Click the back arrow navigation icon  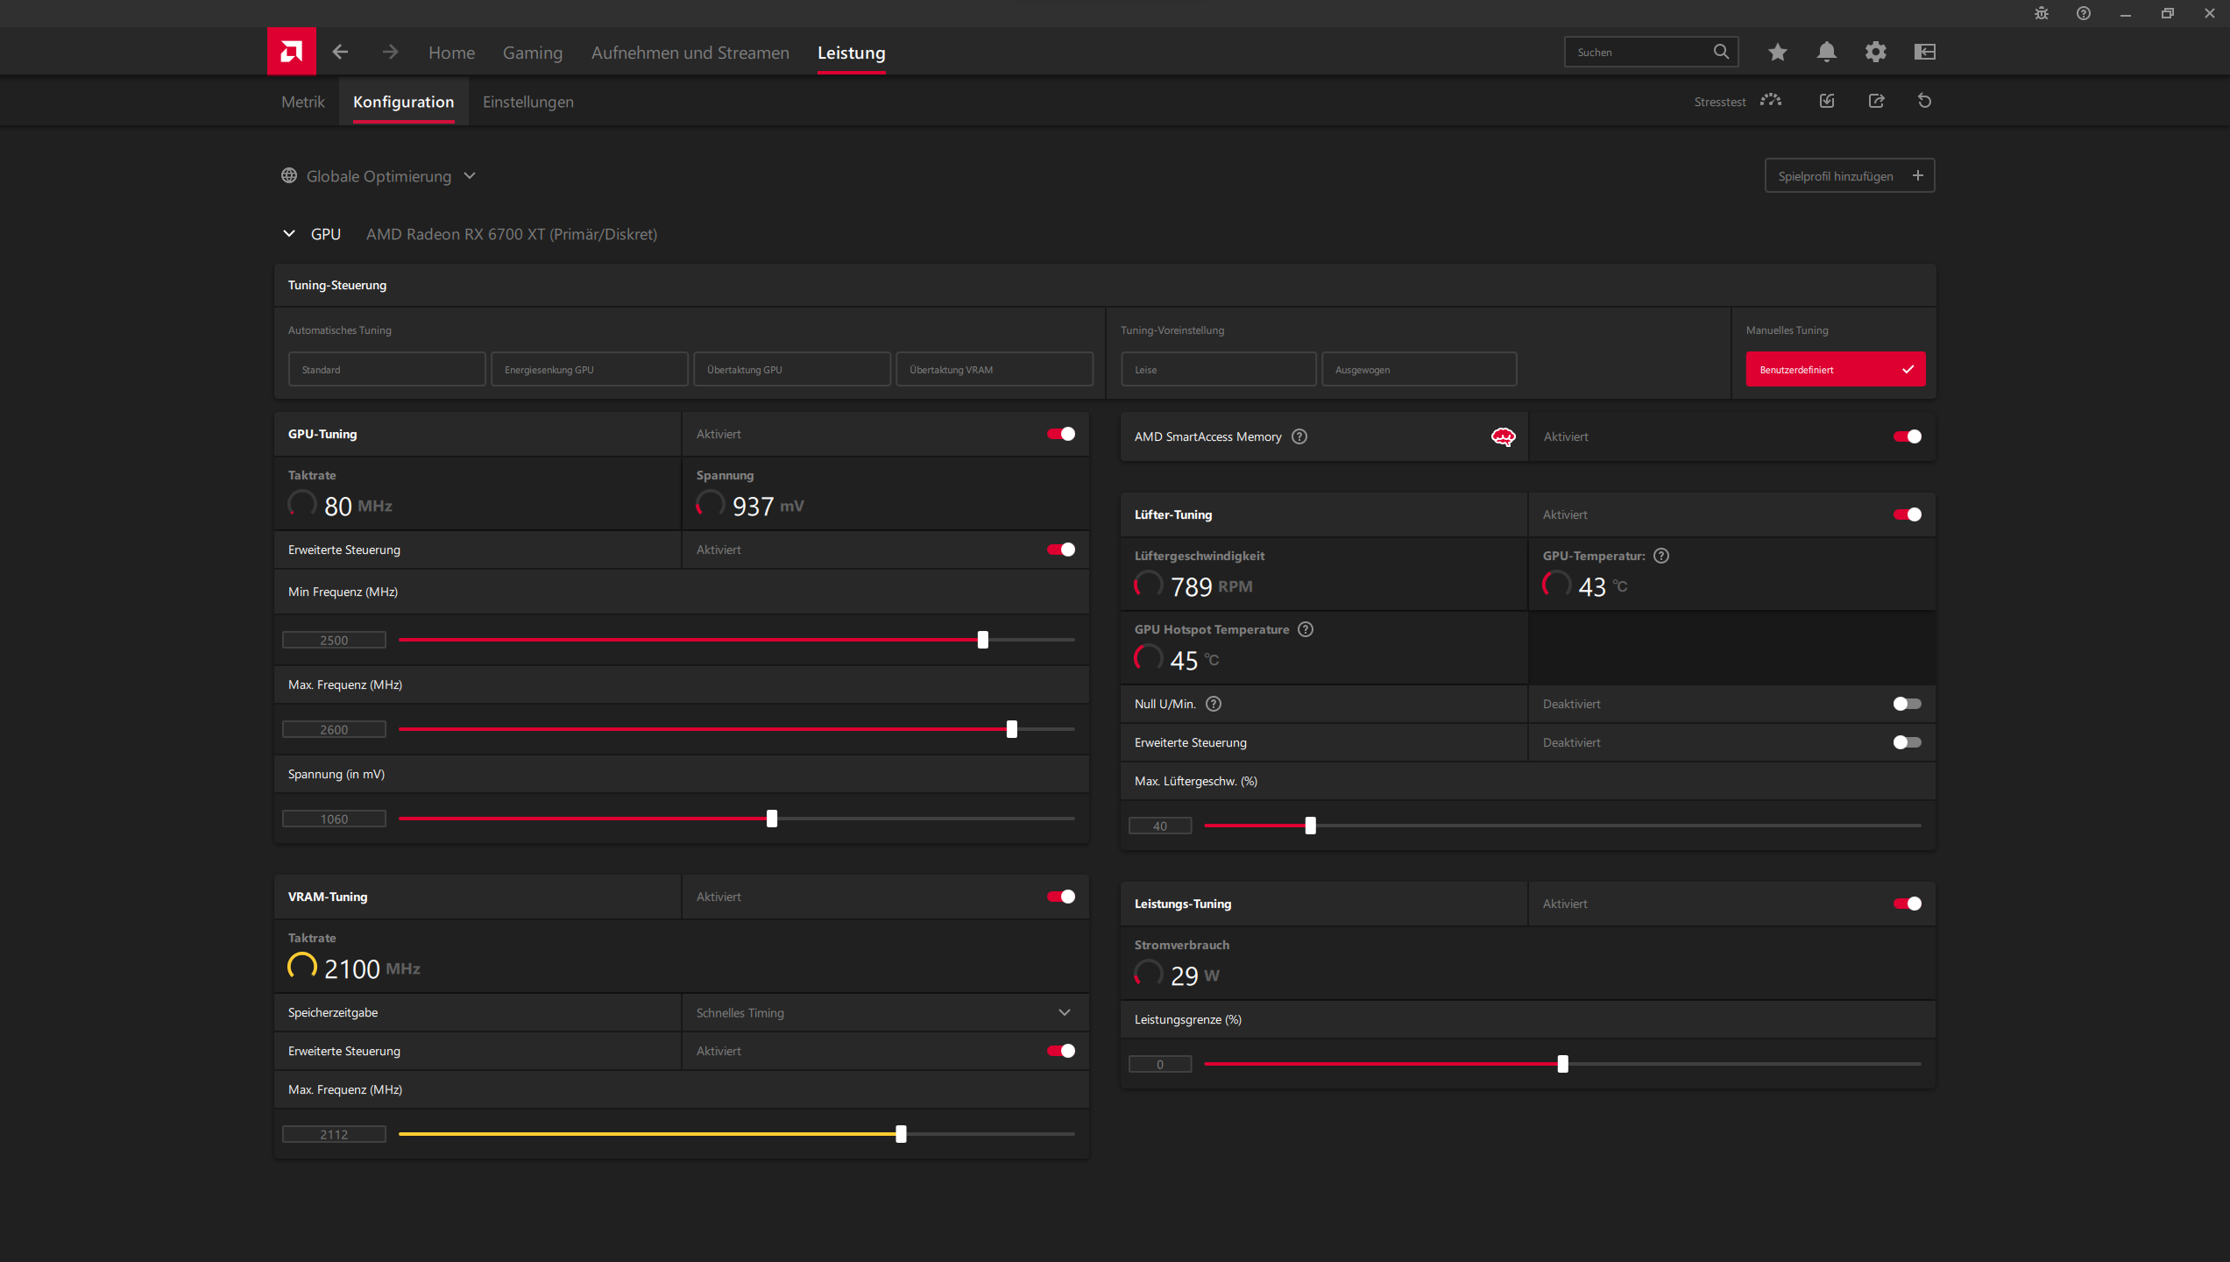point(340,52)
